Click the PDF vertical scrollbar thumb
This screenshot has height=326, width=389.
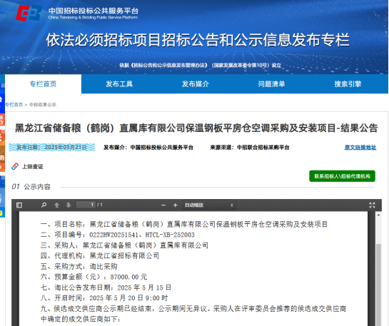378,285
